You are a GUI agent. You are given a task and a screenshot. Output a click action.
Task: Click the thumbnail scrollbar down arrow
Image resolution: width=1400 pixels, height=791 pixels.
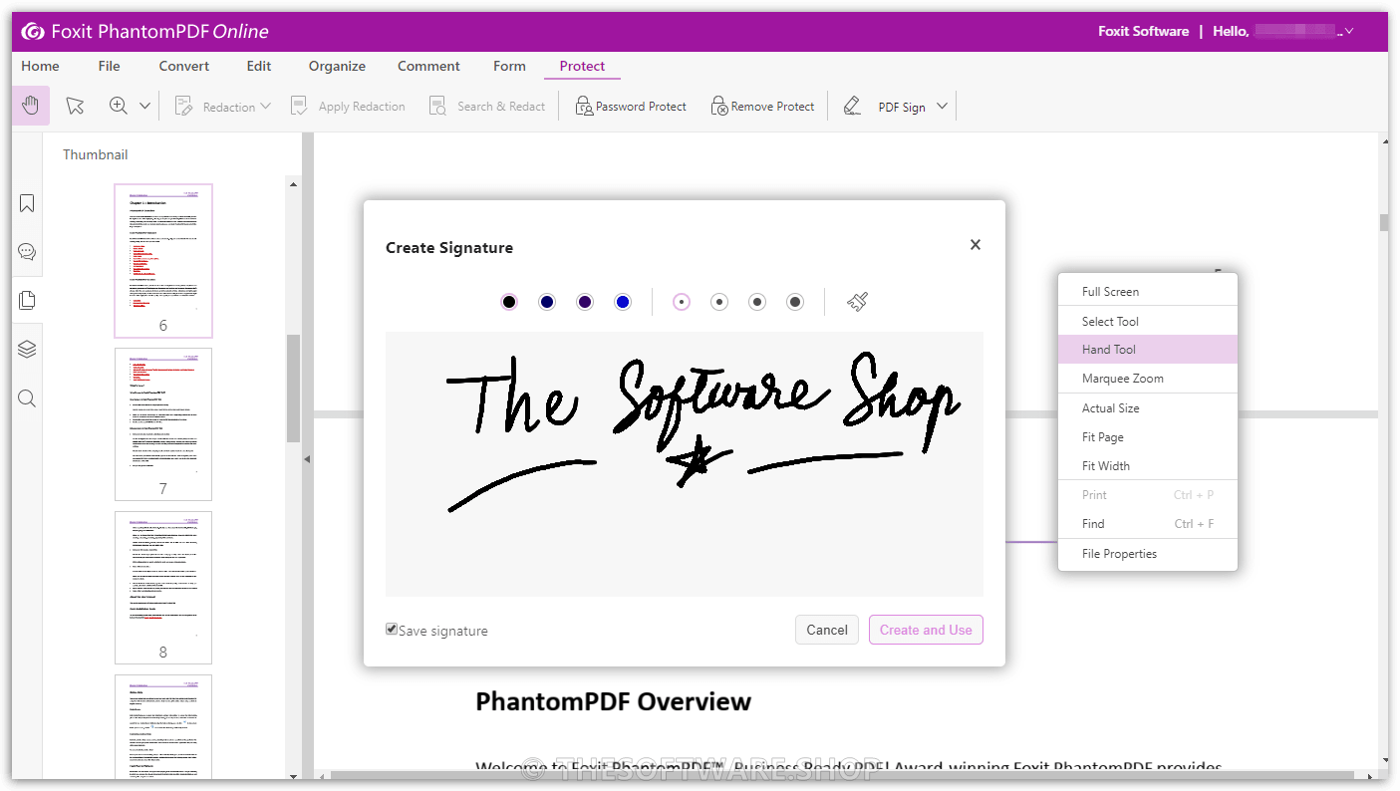pyautogui.click(x=293, y=775)
